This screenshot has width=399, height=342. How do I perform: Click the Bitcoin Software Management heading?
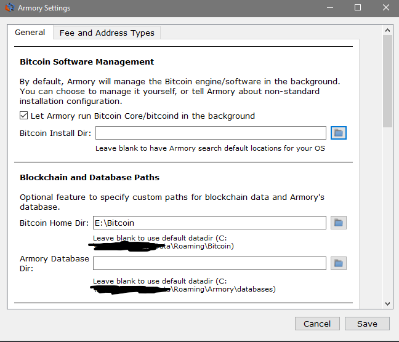[x=87, y=62]
